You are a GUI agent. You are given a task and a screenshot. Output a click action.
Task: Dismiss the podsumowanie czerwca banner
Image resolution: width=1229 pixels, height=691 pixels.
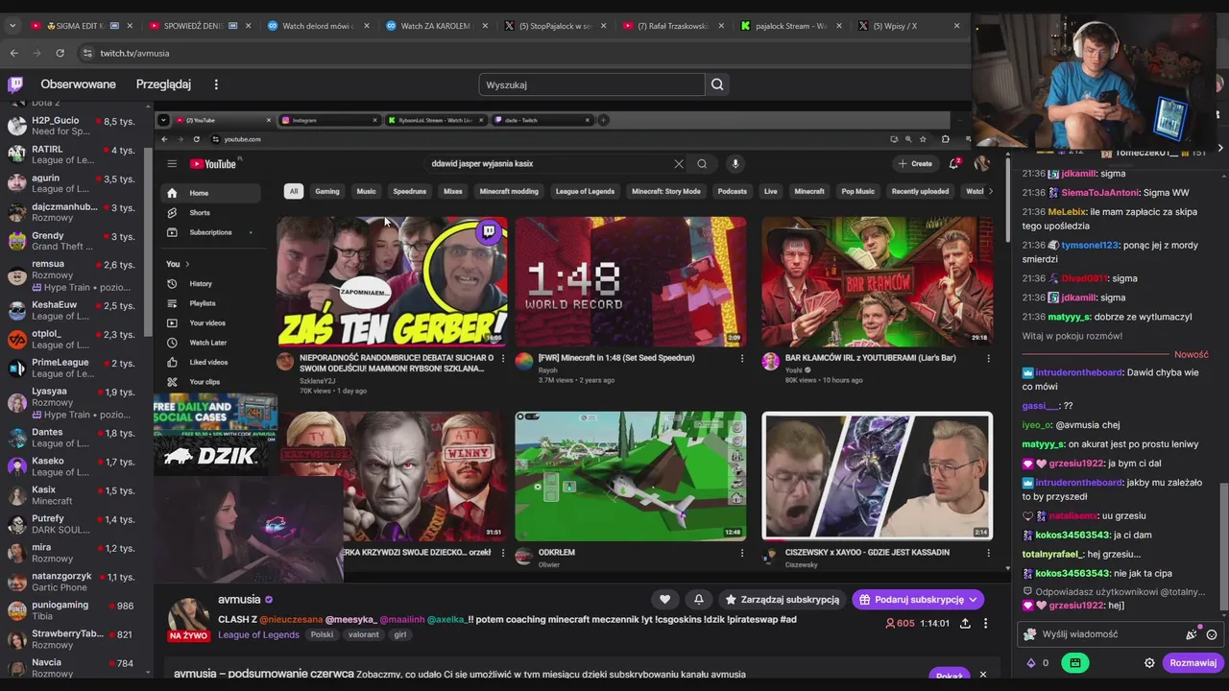[x=982, y=675]
